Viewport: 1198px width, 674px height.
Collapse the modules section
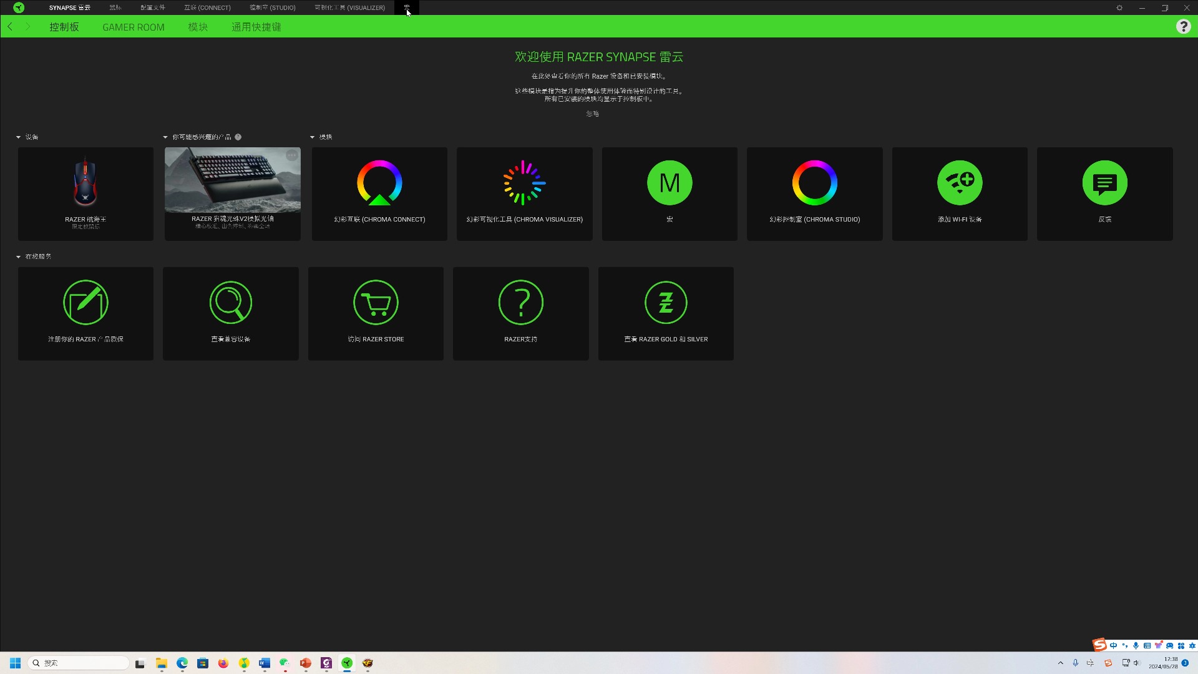(312, 137)
